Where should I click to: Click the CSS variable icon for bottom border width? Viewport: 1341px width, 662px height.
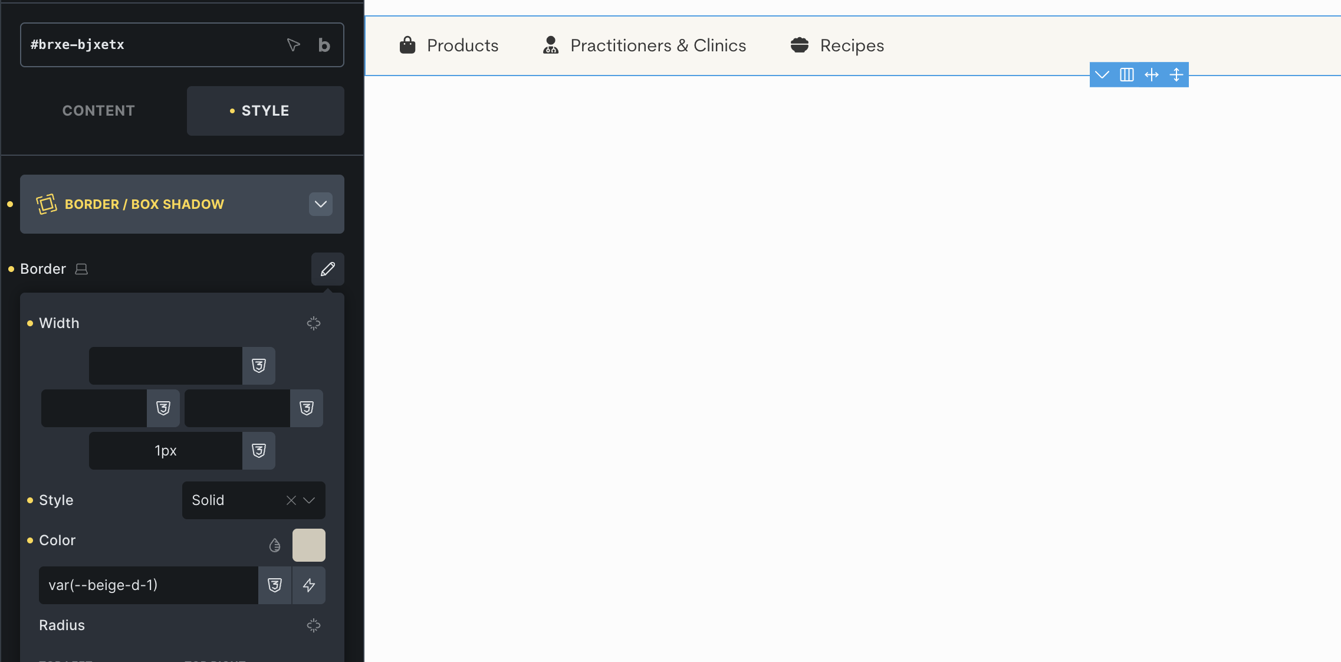[258, 451]
